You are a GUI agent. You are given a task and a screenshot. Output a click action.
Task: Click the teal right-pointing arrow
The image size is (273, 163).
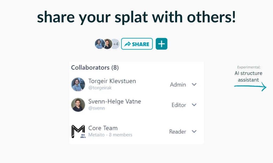click(250, 87)
